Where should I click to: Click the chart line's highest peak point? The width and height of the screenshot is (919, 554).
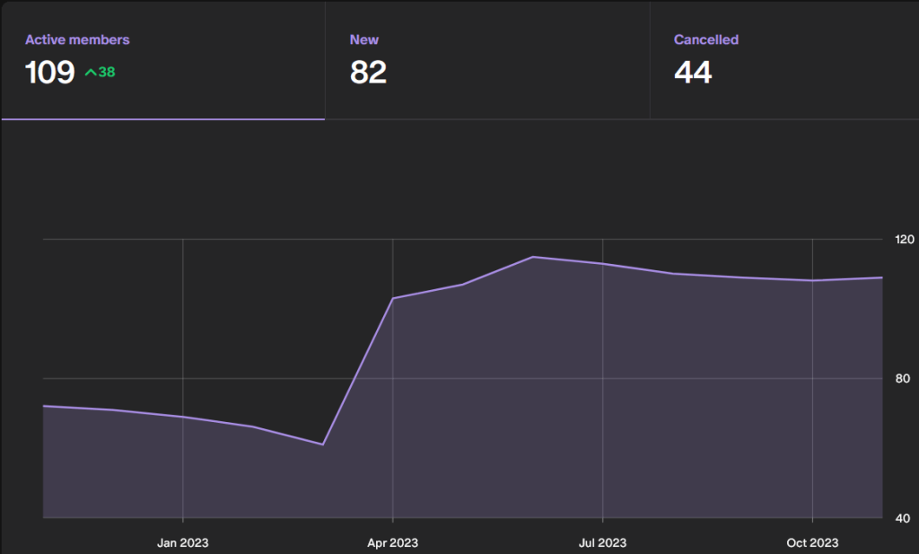pyautogui.click(x=532, y=257)
